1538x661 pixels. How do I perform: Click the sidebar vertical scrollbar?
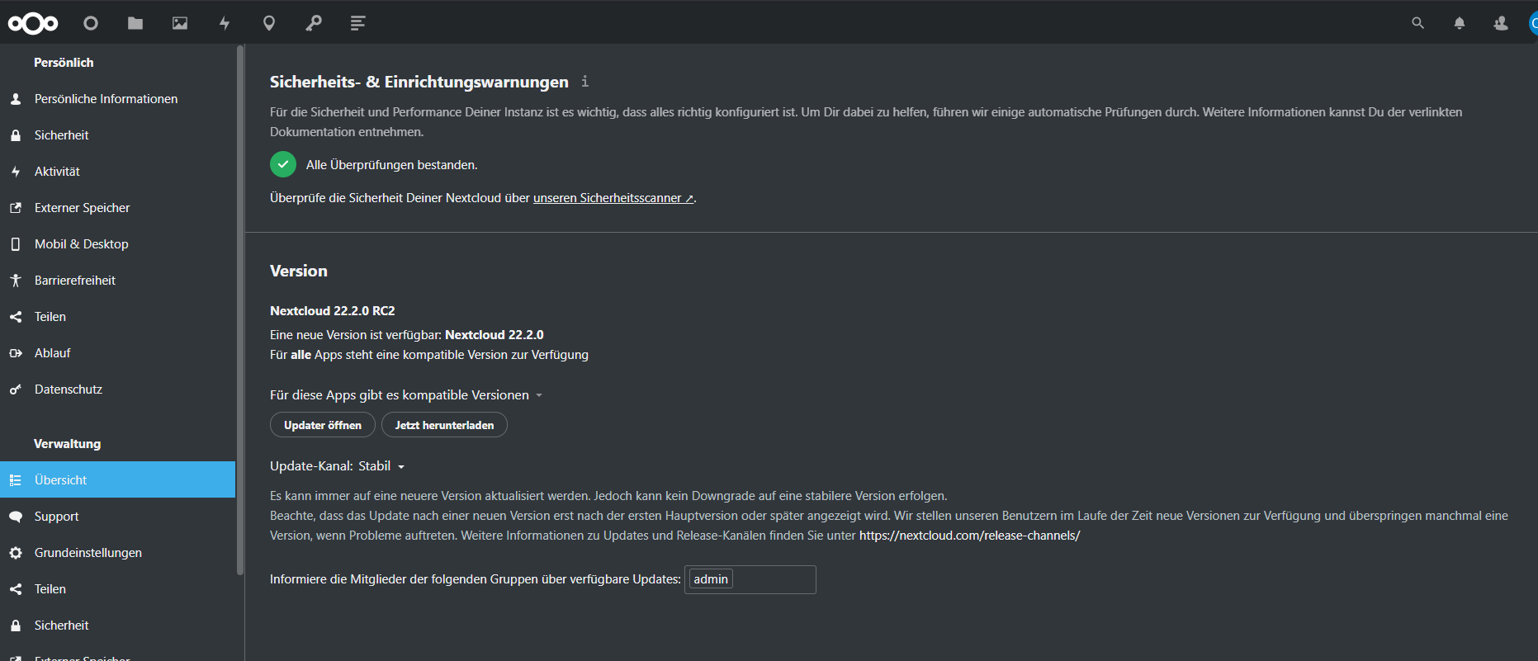tap(240, 310)
